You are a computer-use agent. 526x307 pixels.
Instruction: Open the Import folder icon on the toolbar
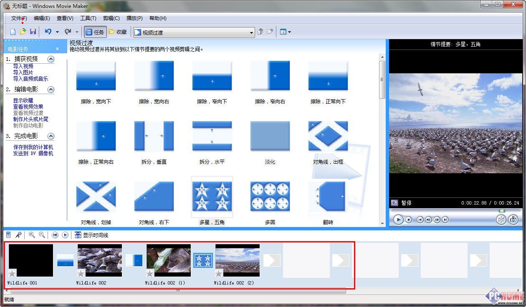(23, 31)
